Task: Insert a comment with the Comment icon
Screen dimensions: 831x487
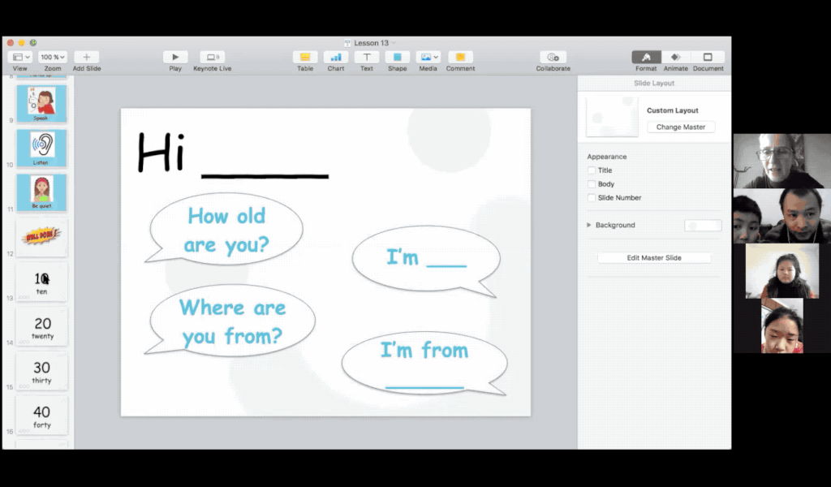Action: click(x=460, y=57)
